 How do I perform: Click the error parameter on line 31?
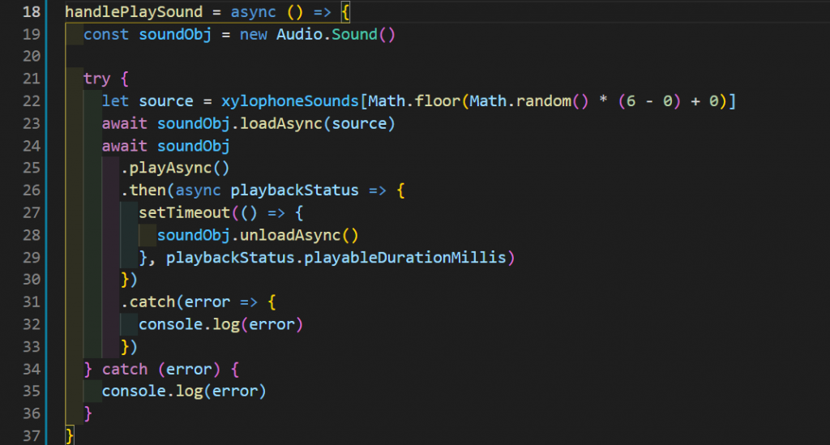207,302
